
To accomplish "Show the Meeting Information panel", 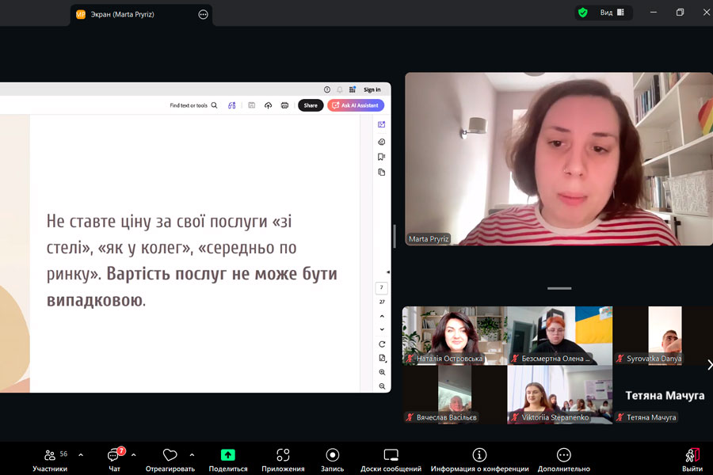I will (x=479, y=459).
